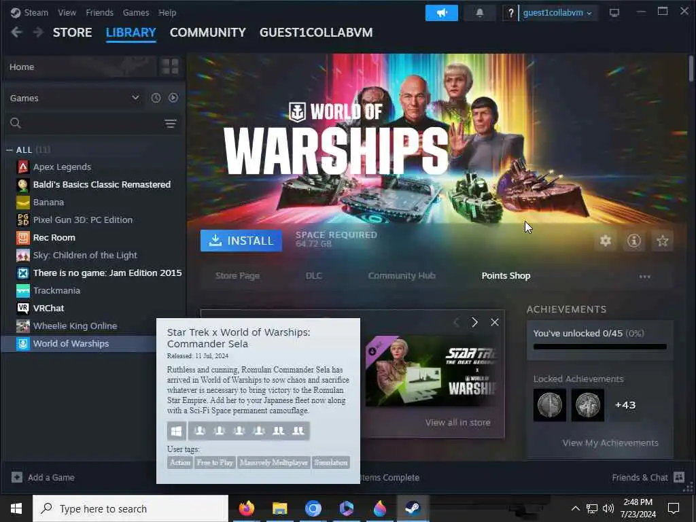
Task: Click the VRChat game icon
Action: point(22,308)
